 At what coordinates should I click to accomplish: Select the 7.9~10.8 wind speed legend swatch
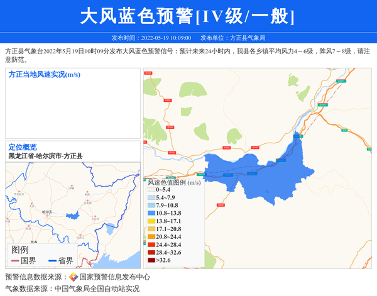pyautogui.click(x=151, y=206)
